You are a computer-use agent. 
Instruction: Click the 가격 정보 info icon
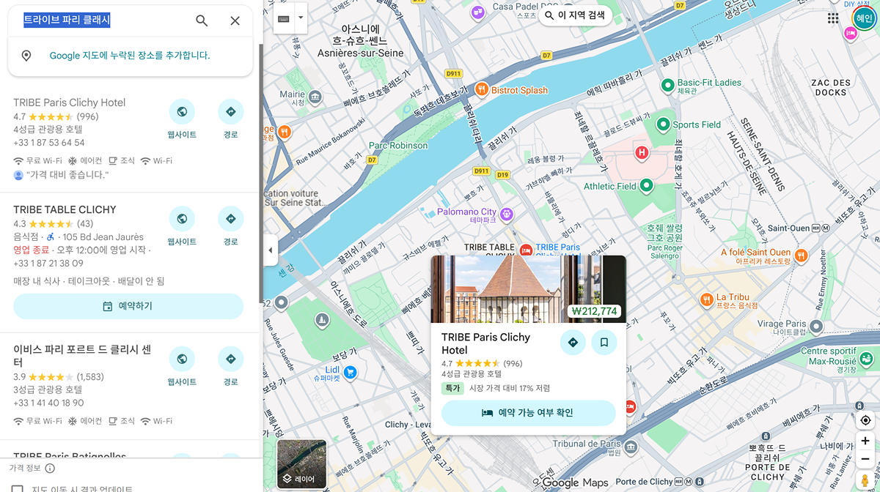(x=50, y=468)
